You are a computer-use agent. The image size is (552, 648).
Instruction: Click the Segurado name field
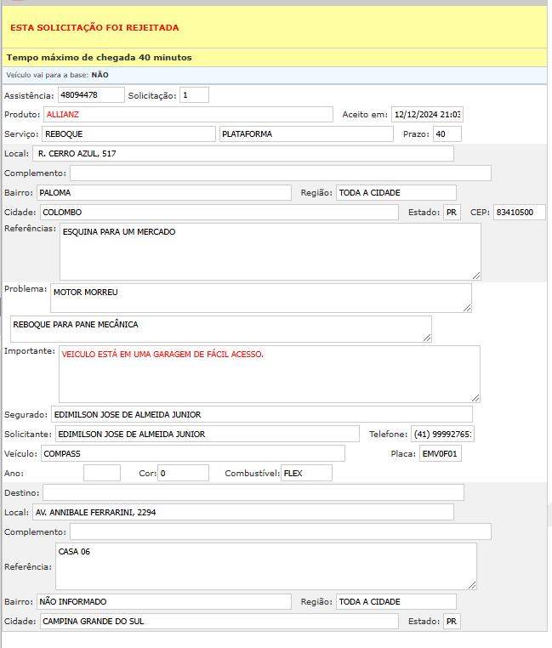(262, 414)
